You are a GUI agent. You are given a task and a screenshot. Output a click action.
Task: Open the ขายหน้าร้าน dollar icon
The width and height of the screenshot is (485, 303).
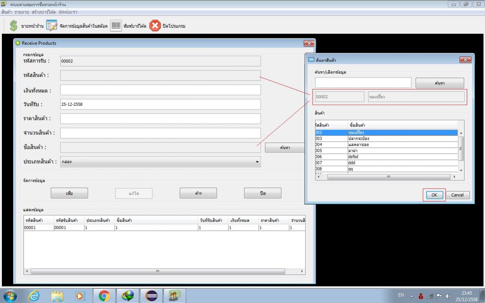(x=14, y=26)
